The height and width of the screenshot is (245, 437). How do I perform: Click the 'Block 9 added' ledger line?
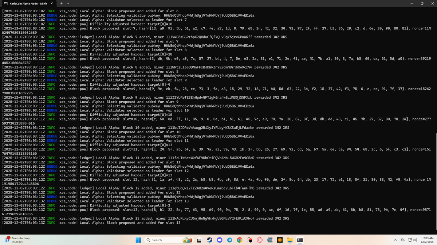(x=145, y=97)
